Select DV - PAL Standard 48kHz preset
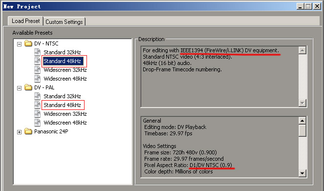324x191 pixels. 62,105
